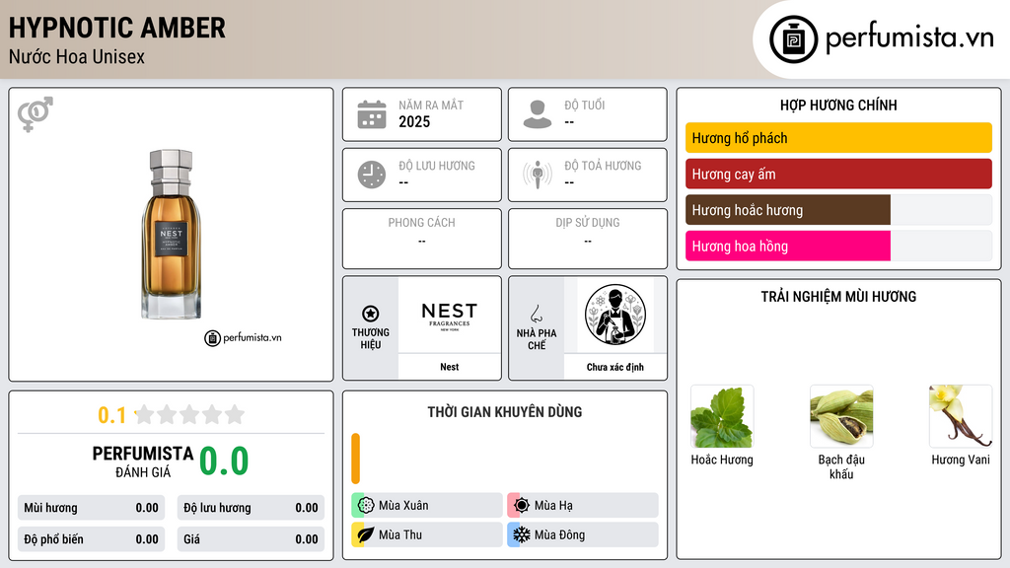
Task: Click the spring flower icon for Mùa Xuân
Action: [x=365, y=505]
